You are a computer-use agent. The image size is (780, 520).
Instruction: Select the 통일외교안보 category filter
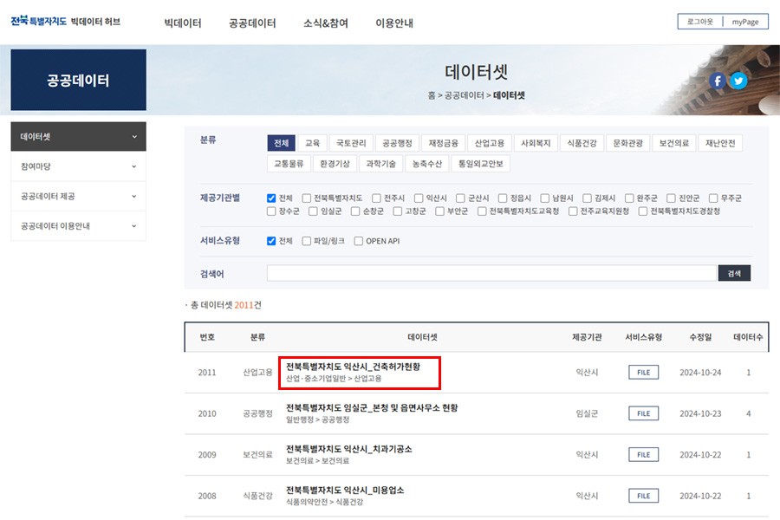click(480, 163)
